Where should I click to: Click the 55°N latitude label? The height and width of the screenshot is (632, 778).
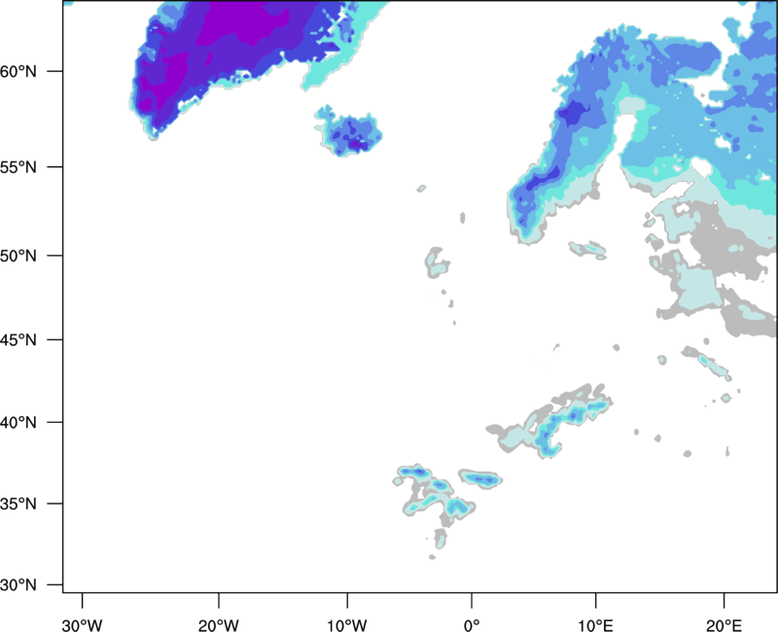18,167
